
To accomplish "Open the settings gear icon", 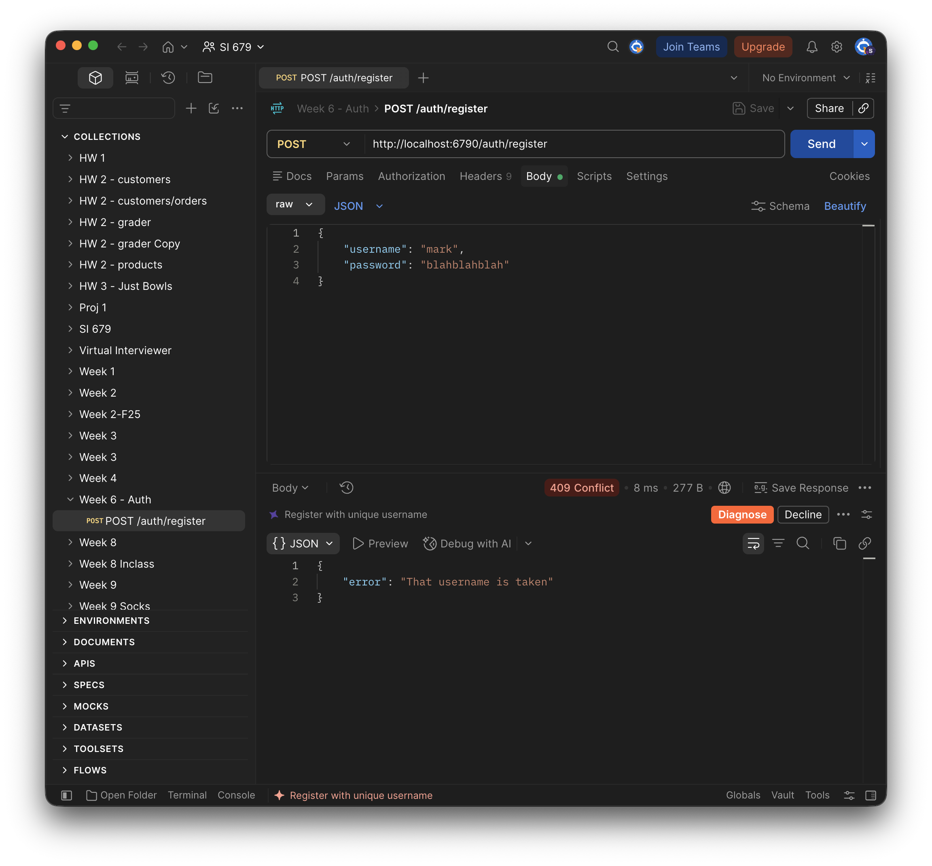I will coord(837,47).
